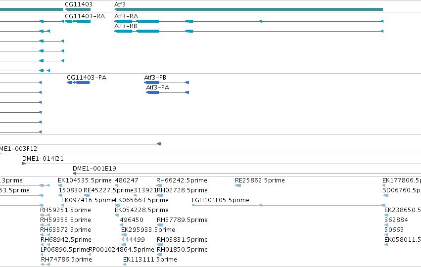
Task: Click the 444499 EST label
Action: [133, 240]
